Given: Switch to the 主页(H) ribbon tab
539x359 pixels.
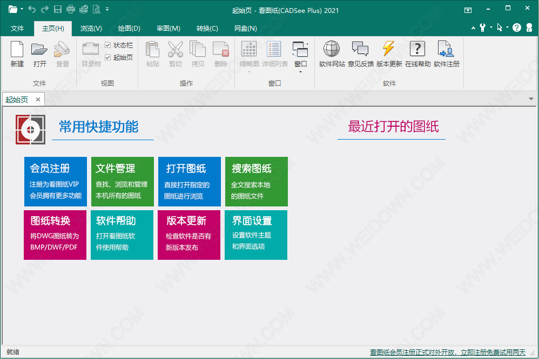Looking at the screenshot, I should (53, 29).
